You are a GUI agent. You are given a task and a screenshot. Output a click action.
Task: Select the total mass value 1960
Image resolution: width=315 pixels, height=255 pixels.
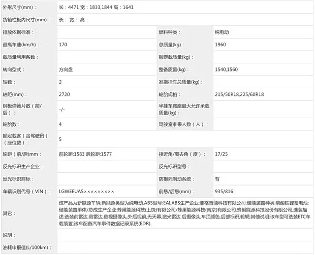(x=220, y=45)
